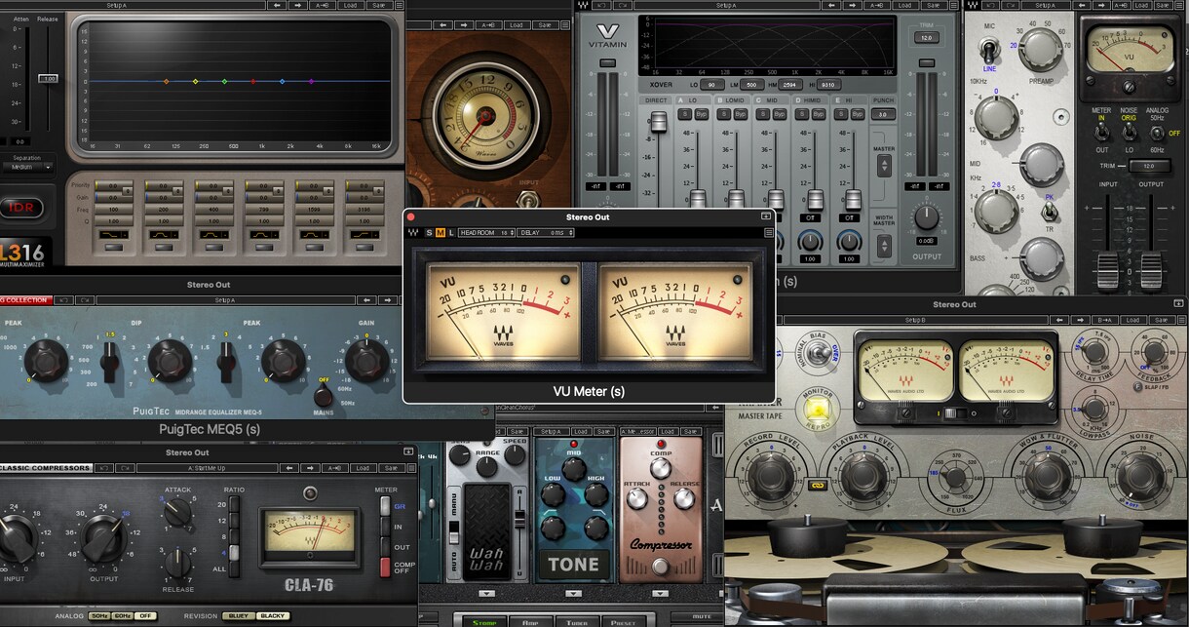The height and width of the screenshot is (627, 1189).
Task: Open the Vitamin toolbar hamburger menu
Action: coord(954,5)
